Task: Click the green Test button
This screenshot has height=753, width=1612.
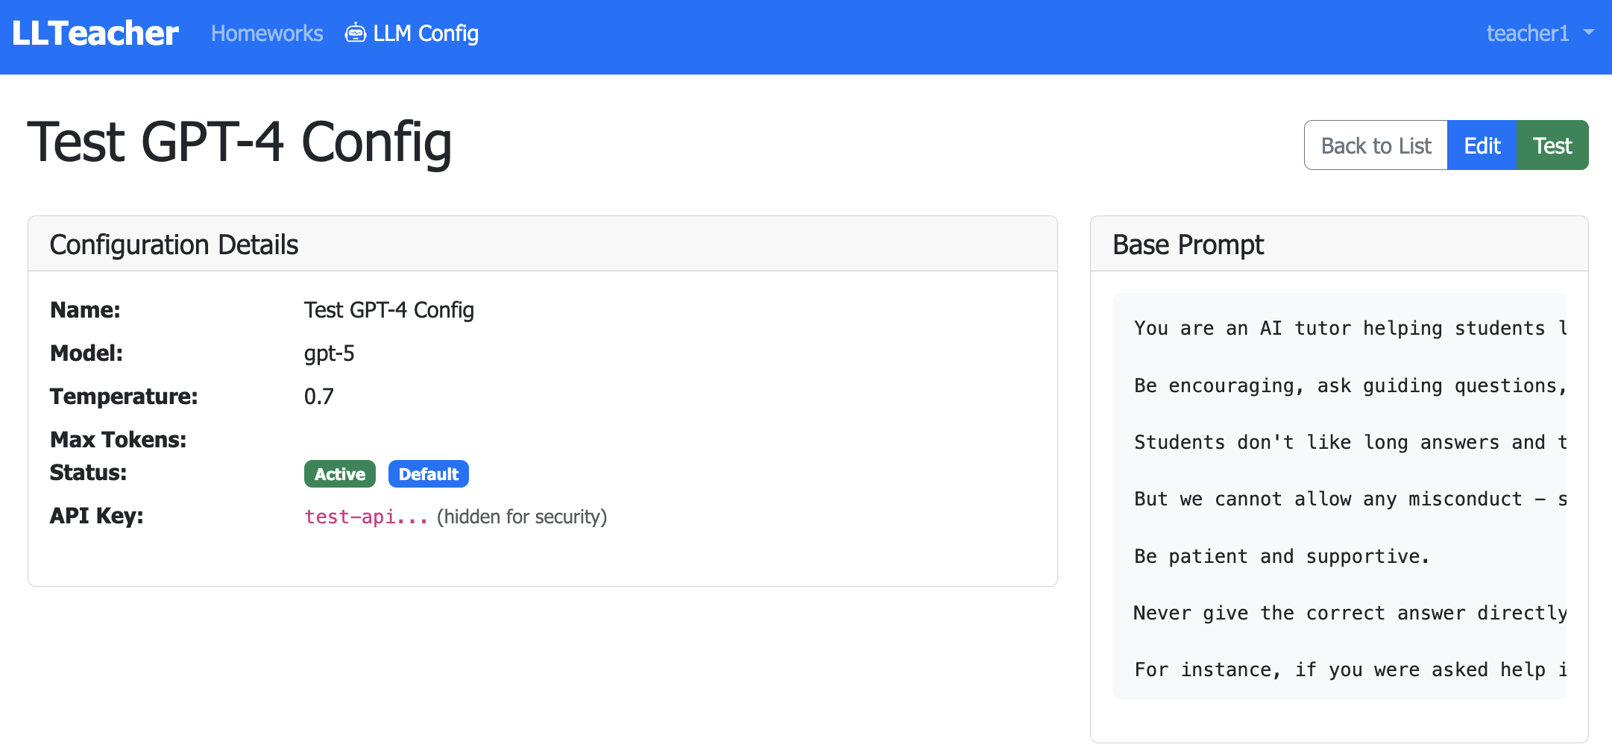Action: [1552, 145]
